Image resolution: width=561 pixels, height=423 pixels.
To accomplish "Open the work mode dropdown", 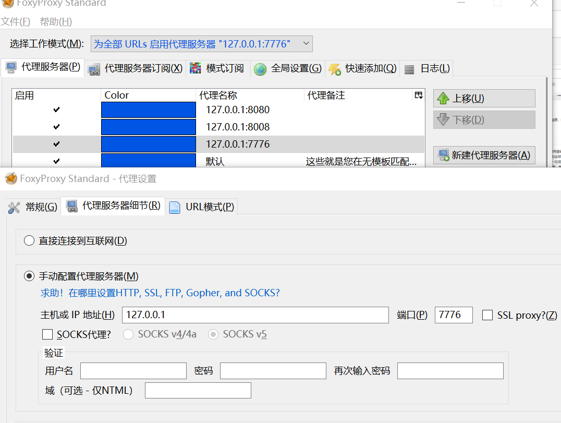I will click(201, 44).
